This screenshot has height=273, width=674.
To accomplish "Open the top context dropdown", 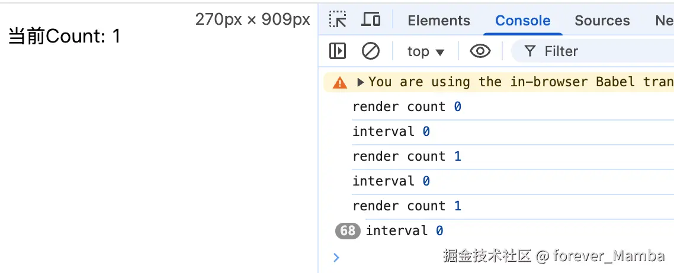I will pos(426,51).
